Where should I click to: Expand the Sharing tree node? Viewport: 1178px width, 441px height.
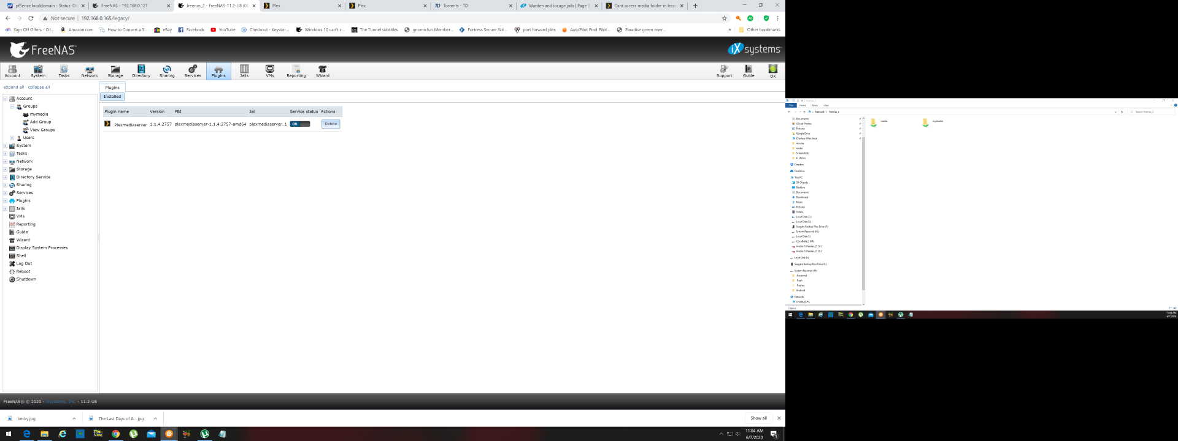coord(5,185)
